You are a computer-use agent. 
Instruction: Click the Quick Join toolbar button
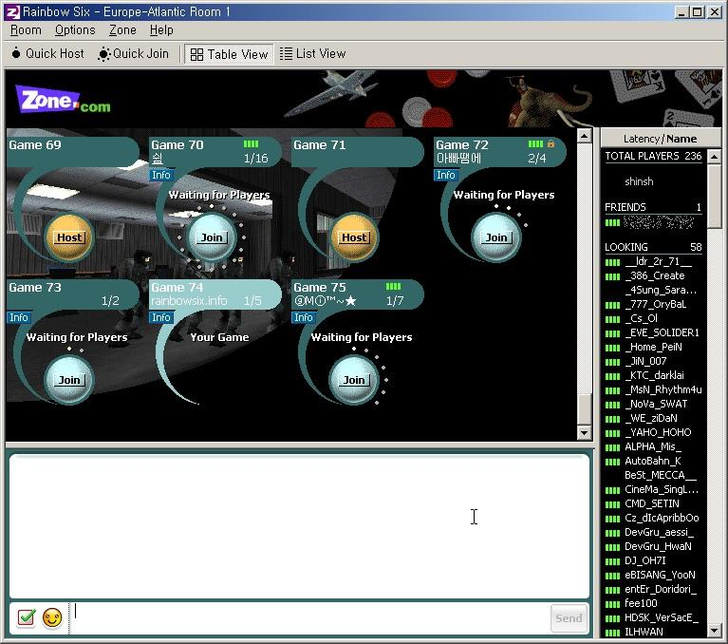(x=134, y=54)
